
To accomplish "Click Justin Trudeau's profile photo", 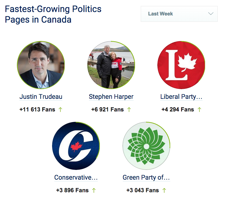I will click(41, 65).
